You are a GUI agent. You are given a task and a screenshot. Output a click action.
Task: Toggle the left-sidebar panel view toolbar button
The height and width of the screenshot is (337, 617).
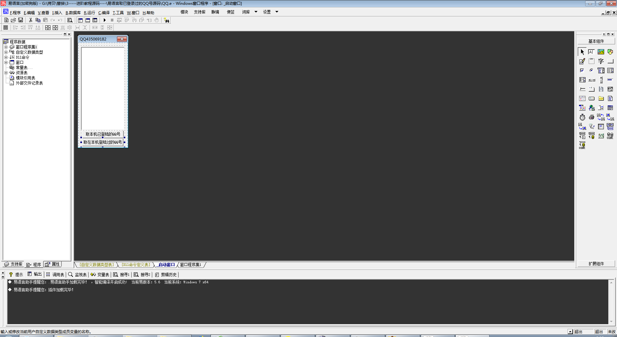(80, 20)
